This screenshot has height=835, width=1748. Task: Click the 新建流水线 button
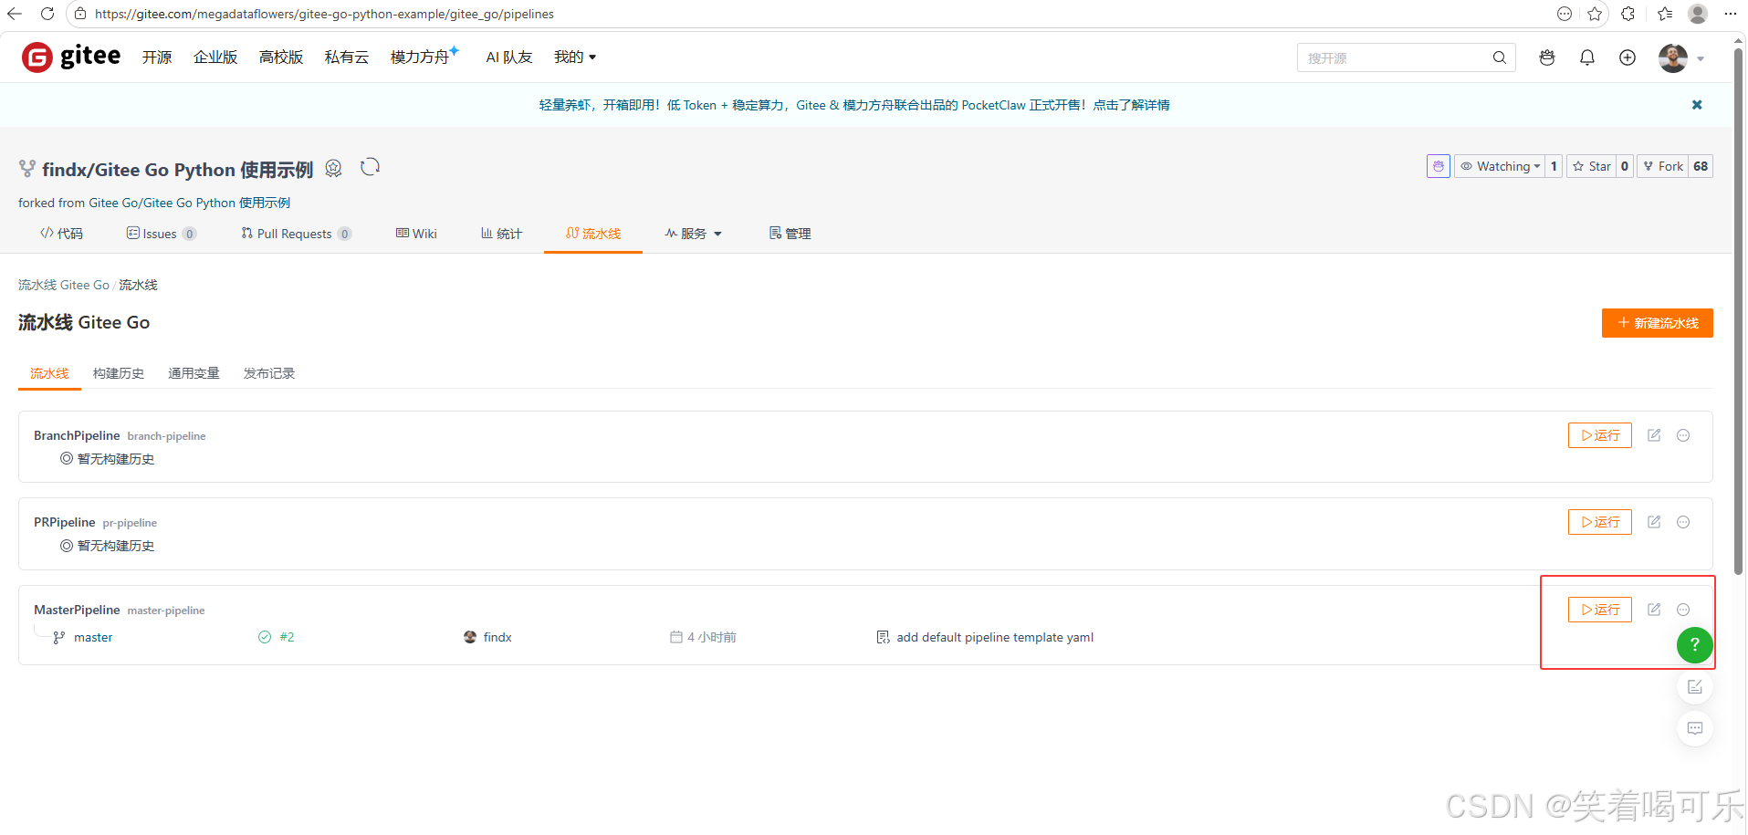tap(1657, 323)
